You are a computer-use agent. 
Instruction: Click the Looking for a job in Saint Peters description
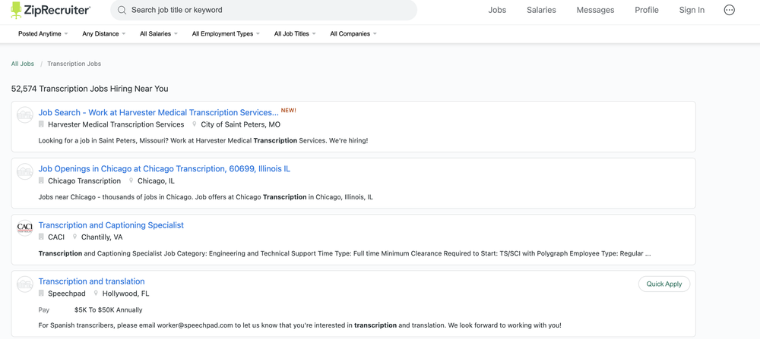point(203,141)
